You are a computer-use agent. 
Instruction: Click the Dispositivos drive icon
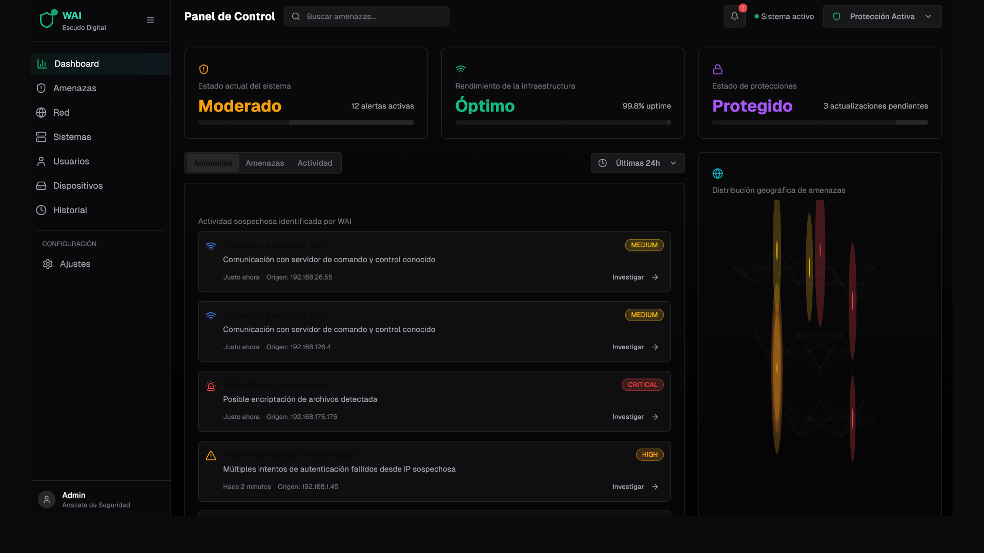(x=42, y=186)
